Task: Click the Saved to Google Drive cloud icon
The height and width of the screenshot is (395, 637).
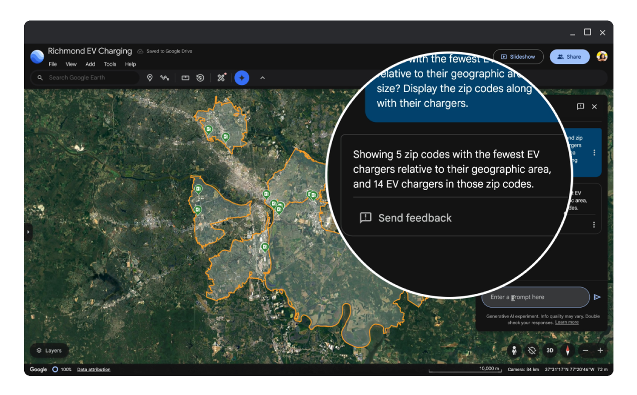Action: (x=140, y=51)
